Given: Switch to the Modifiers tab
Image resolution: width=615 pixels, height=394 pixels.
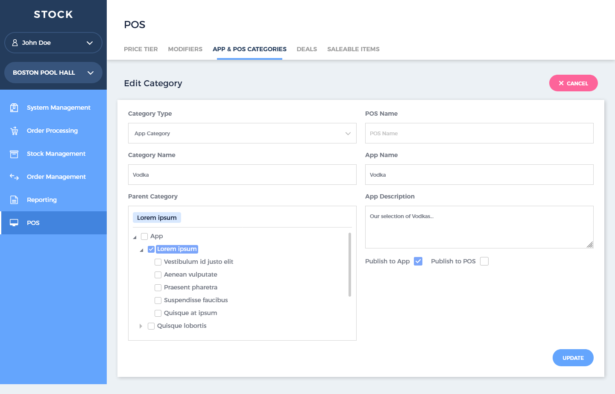Looking at the screenshot, I should tap(185, 49).
